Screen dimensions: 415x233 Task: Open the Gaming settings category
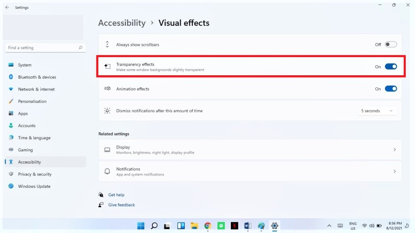25,150
